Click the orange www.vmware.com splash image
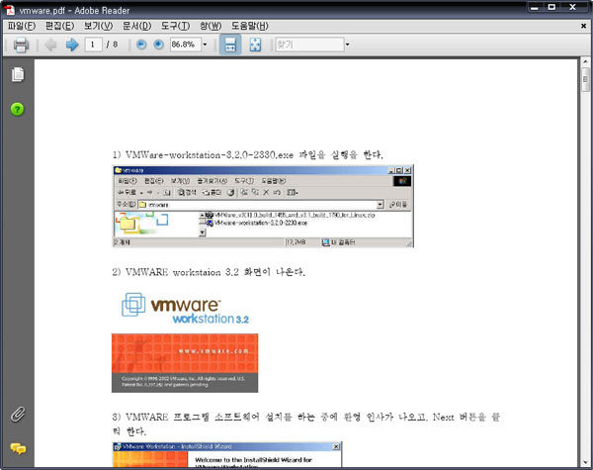The width and height of the screenshot is (593, 470). point(185,363)
